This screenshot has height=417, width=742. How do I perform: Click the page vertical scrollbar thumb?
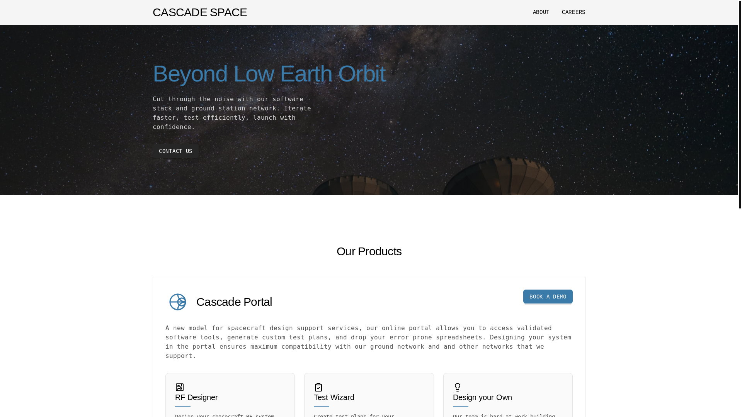740,104
